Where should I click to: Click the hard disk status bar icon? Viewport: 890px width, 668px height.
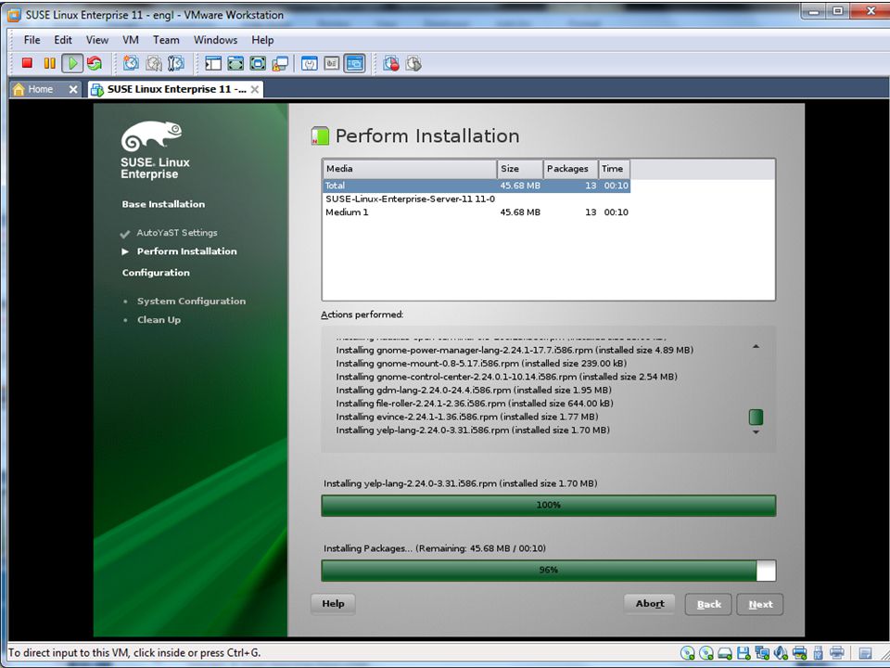[725, 652]
